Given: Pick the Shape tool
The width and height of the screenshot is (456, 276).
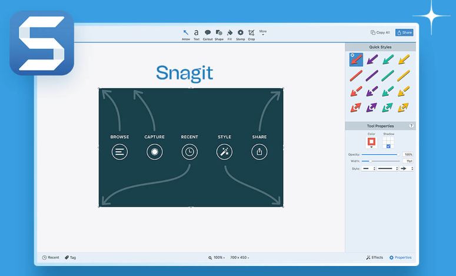Looking at the screenshot, I should pyautogui.click(x=219, y=35).
